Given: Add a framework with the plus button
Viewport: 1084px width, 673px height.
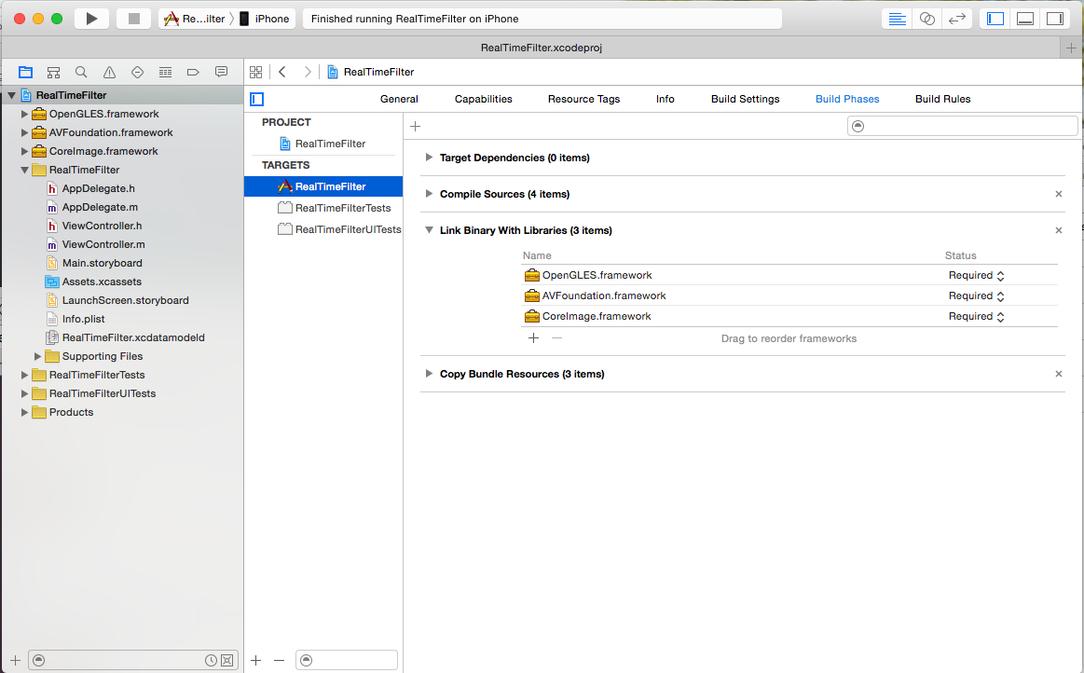Looking at the screenshot, I should [533, 338].
